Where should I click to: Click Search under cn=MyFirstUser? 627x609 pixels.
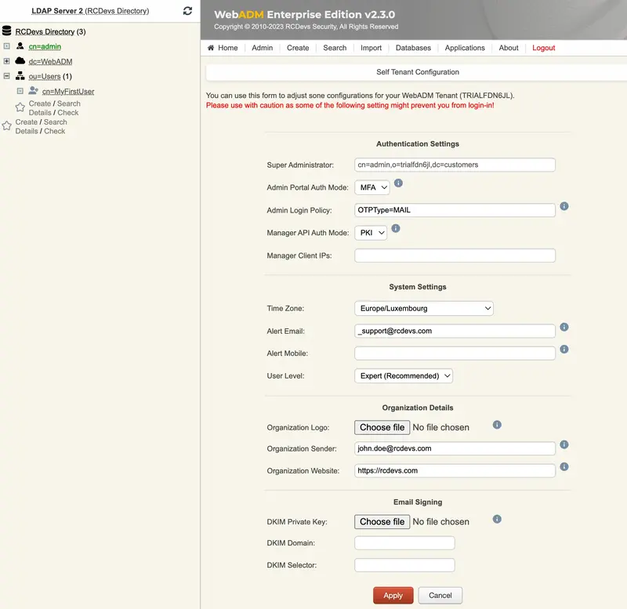coord(69,103)
